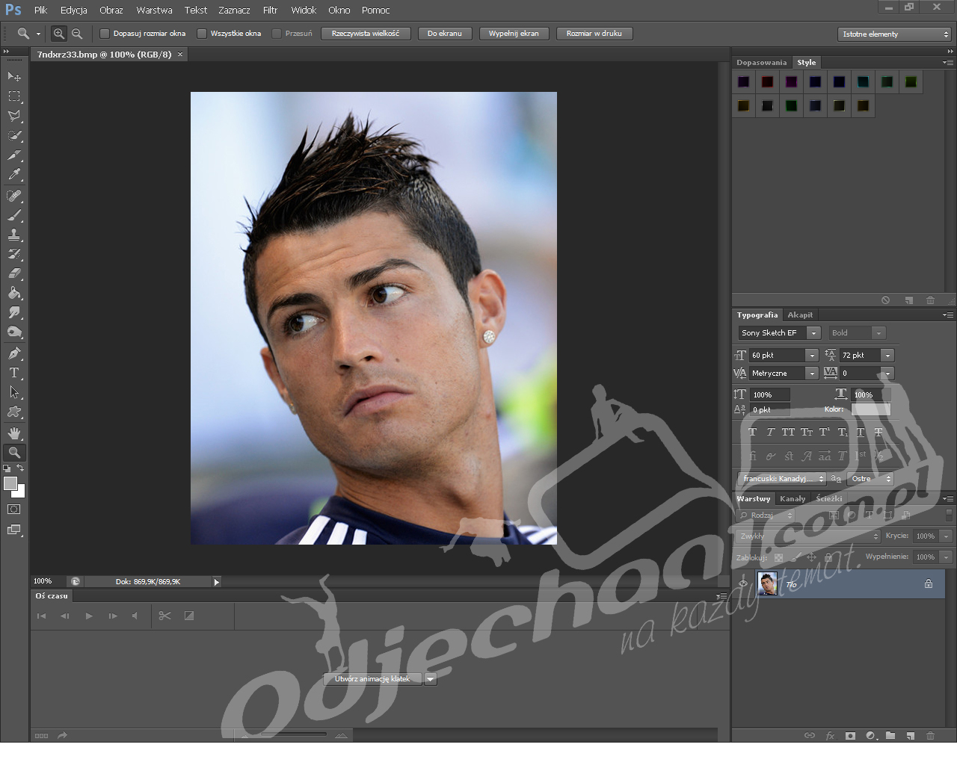Screen dimensions: 957x765
Task: Open the Obraz menu
Action: point(111,10)
